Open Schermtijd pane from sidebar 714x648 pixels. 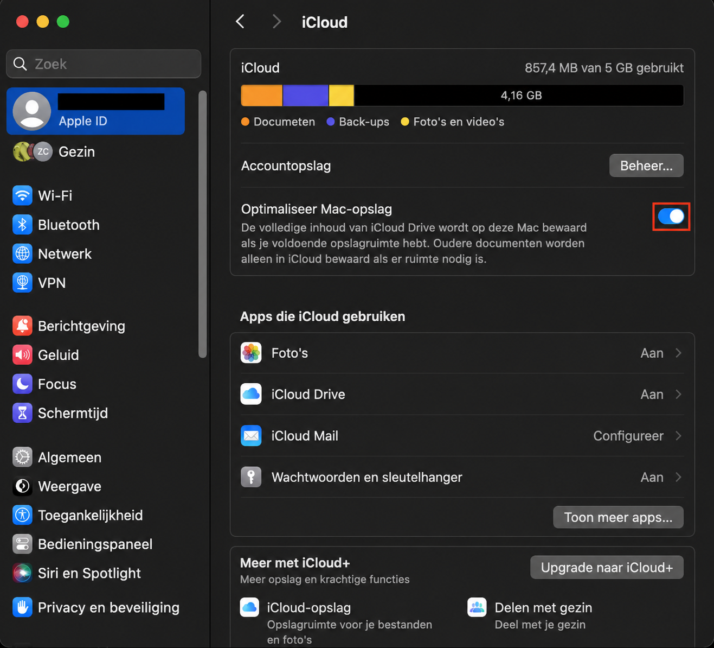[95, 413]
